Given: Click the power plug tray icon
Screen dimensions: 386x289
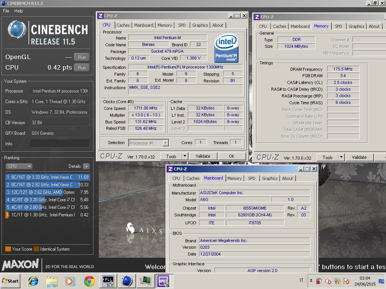Looking at the screenshot, I should (x=319, y=281).
